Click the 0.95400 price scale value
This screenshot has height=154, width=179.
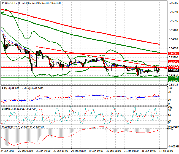[x=173, y=30]
